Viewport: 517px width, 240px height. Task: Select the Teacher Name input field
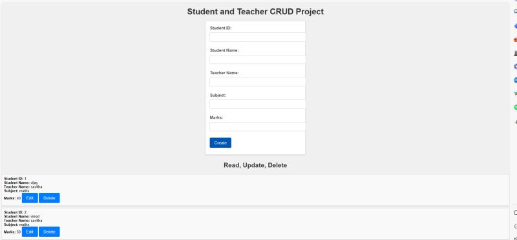257,82
